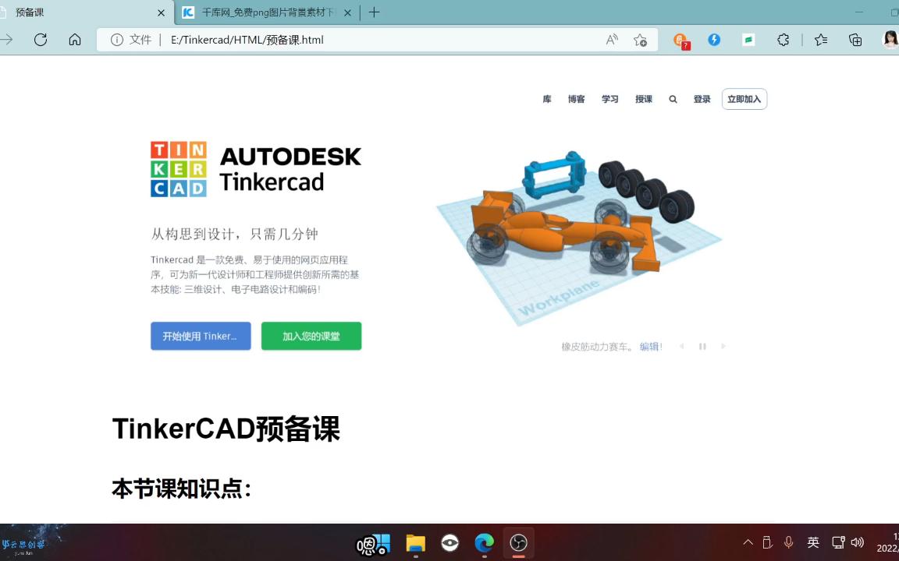Open the Edge Collections icon
The height and width of the screenshot is (561, 899).
[855, 40]
